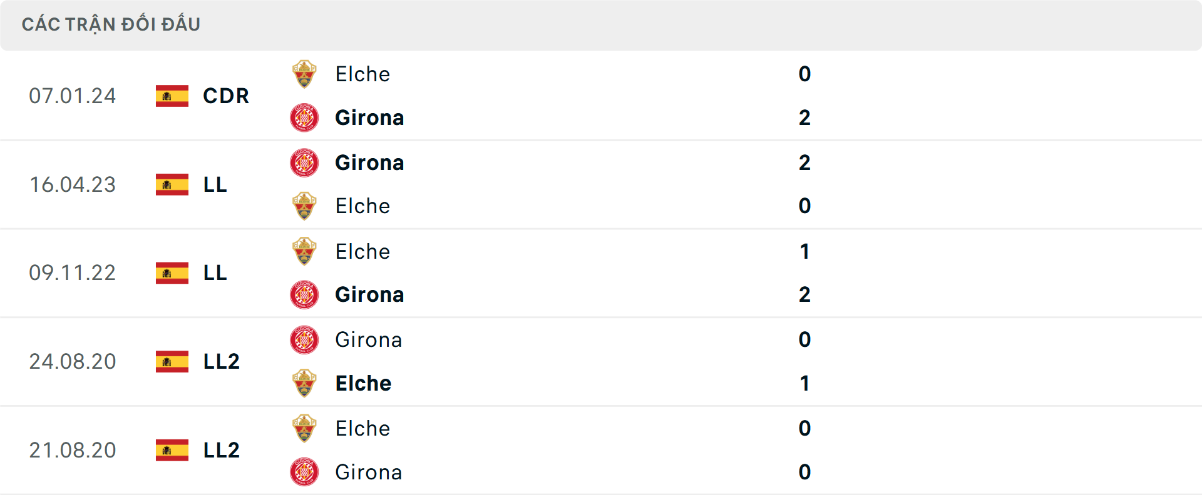This screenshot has width=1202, height=495.
Task: Select the bolded Elche name in the 24.08.20 row
Action: tap(363, 383)
